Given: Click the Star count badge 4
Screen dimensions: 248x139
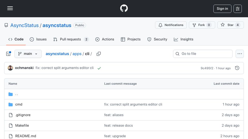Looking at the screenshot, I should tap(238, 25).
